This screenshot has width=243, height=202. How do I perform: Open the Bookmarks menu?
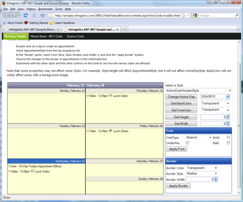point(46,9)
